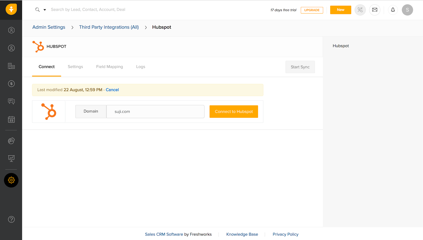Open the user profile avatar
This screenshot has height=240, width=423.
(407, 10)
